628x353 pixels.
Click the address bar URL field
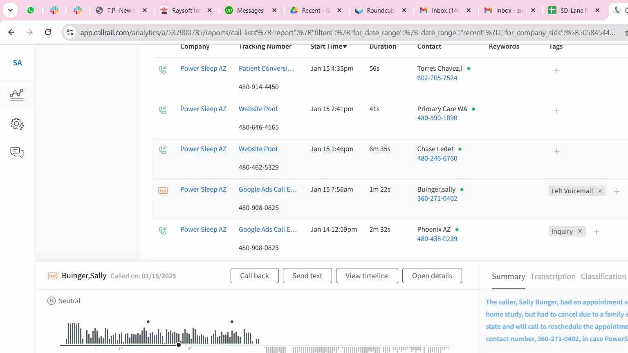click(x=348, y=32)
